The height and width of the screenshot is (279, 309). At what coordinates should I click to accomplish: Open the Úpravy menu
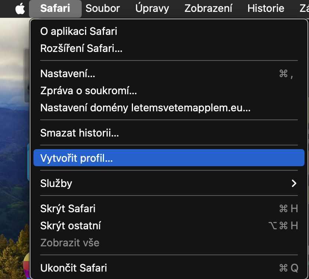tap(152, 9)
